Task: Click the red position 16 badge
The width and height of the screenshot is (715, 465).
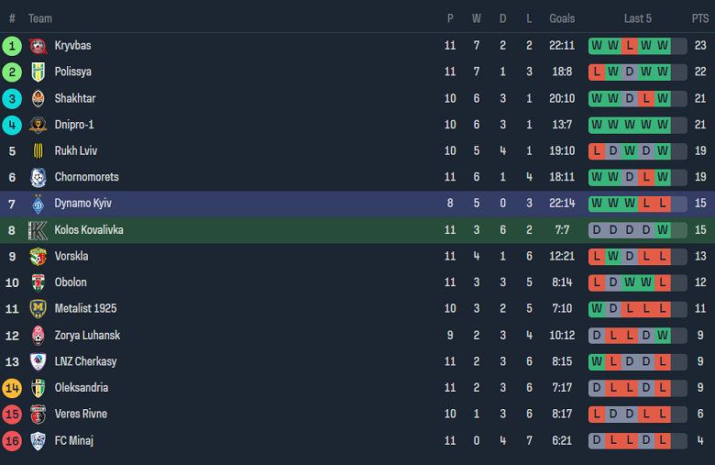Action: [x=12, y=440]
